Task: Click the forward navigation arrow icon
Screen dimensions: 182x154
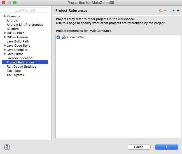Action: point(170,11)
